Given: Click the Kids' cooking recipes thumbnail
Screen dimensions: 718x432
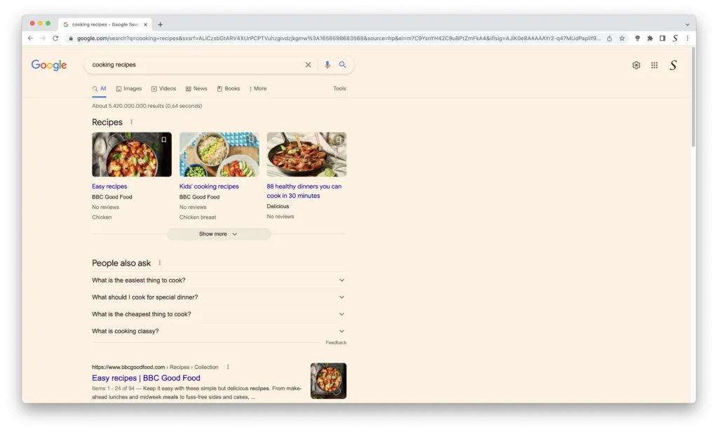Looking at the screenshot, I should click(219, 155).
